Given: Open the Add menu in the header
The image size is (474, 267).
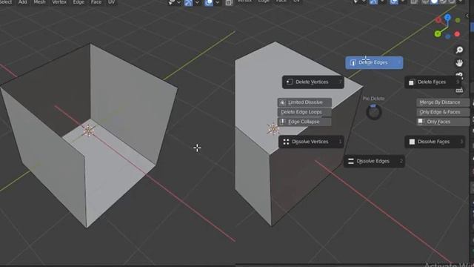Looking at the screenshot, I should point(23,1).
